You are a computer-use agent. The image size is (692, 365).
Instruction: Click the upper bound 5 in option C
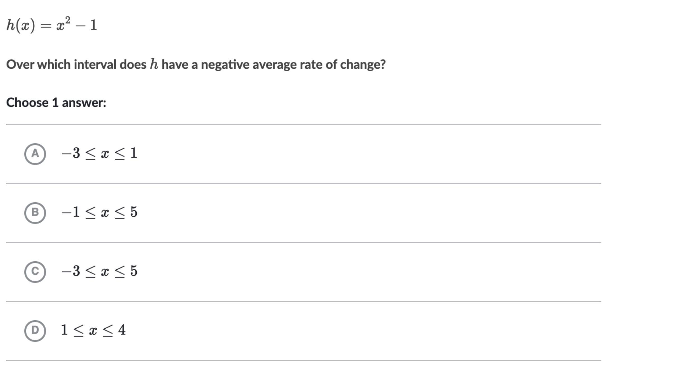[134, 271]
